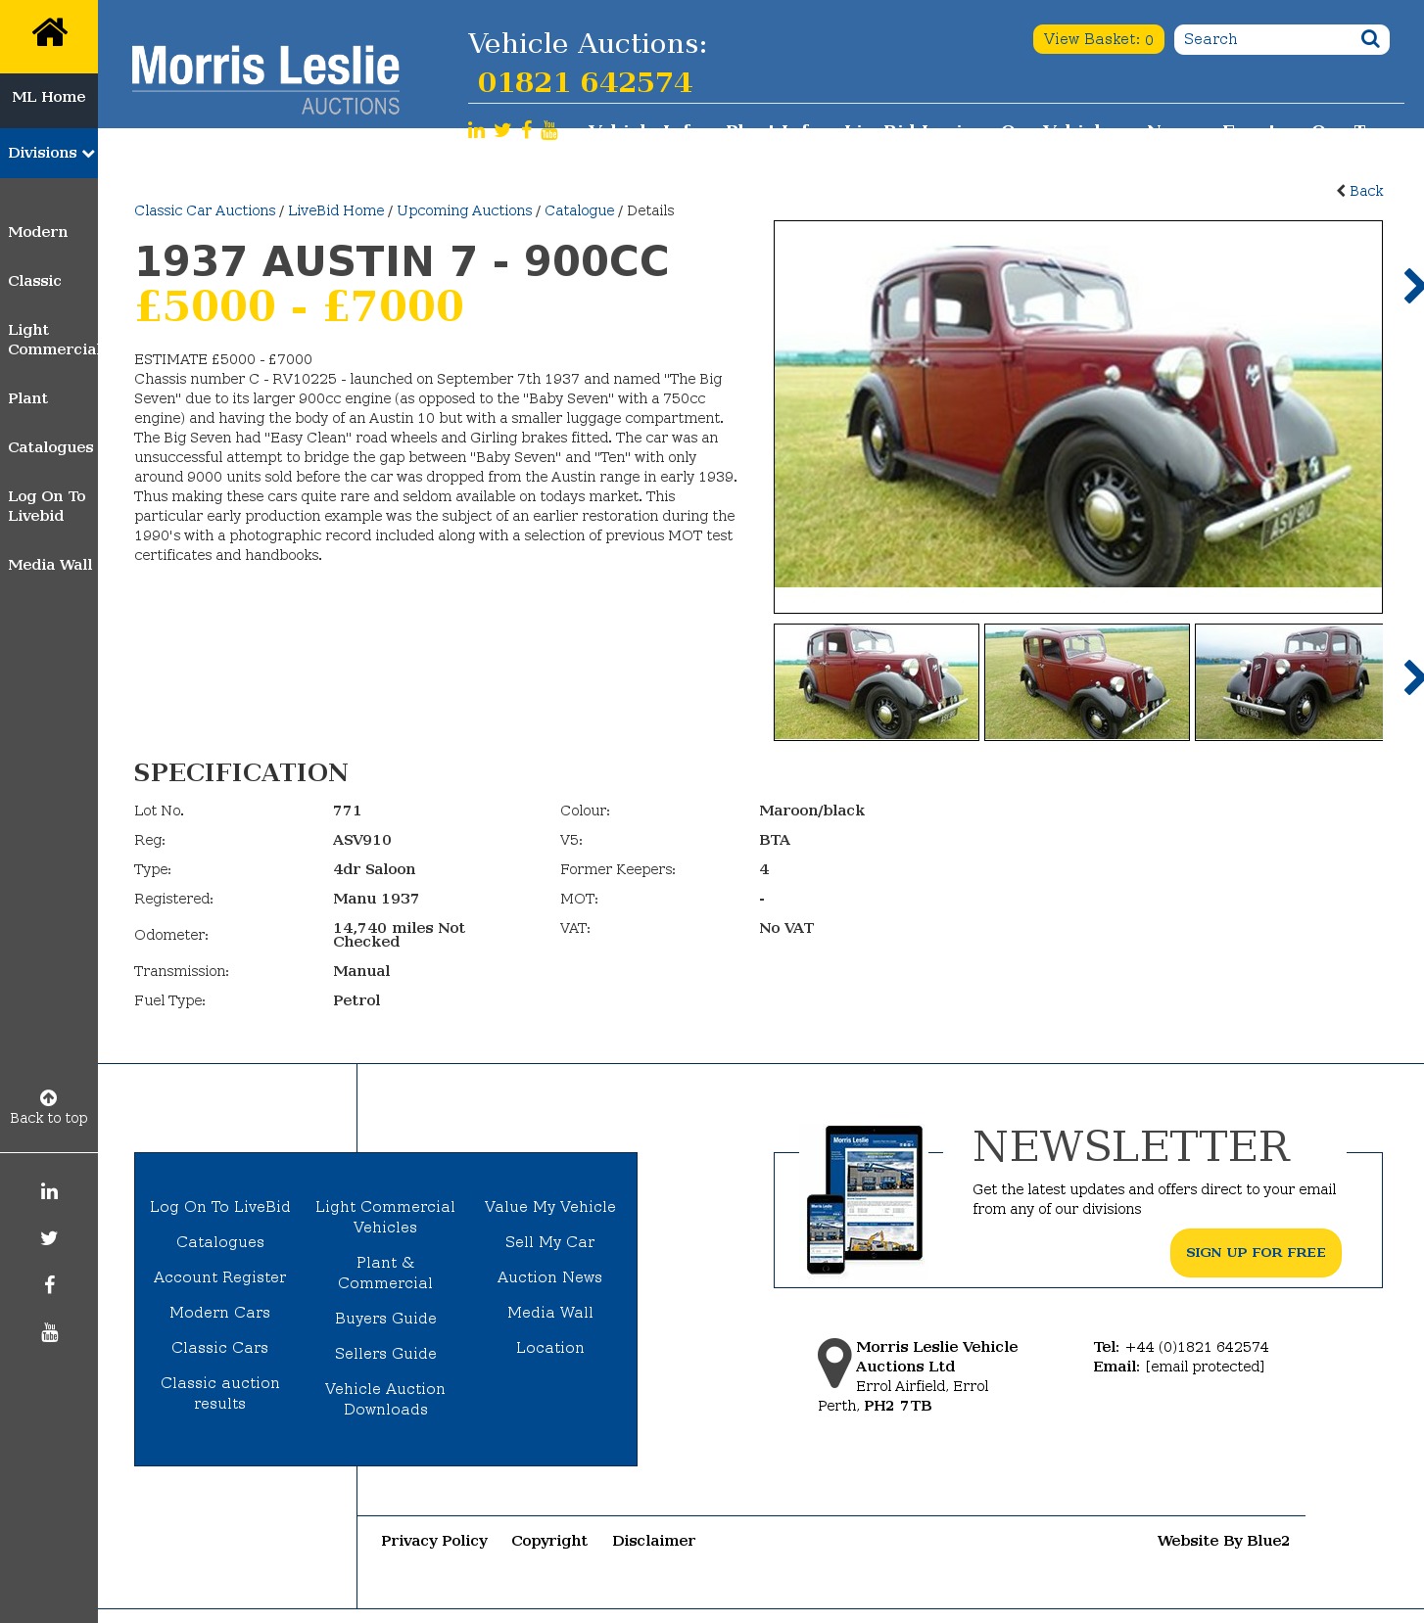Select second car thumbnail
This screenshot has height=1623, width=1424.
1087,682
